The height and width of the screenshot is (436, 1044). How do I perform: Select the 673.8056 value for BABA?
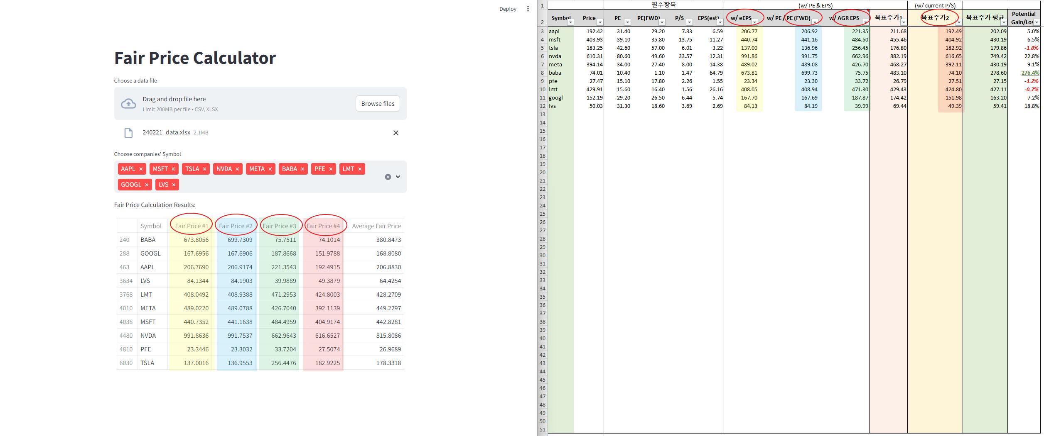[x=189, y=240]
